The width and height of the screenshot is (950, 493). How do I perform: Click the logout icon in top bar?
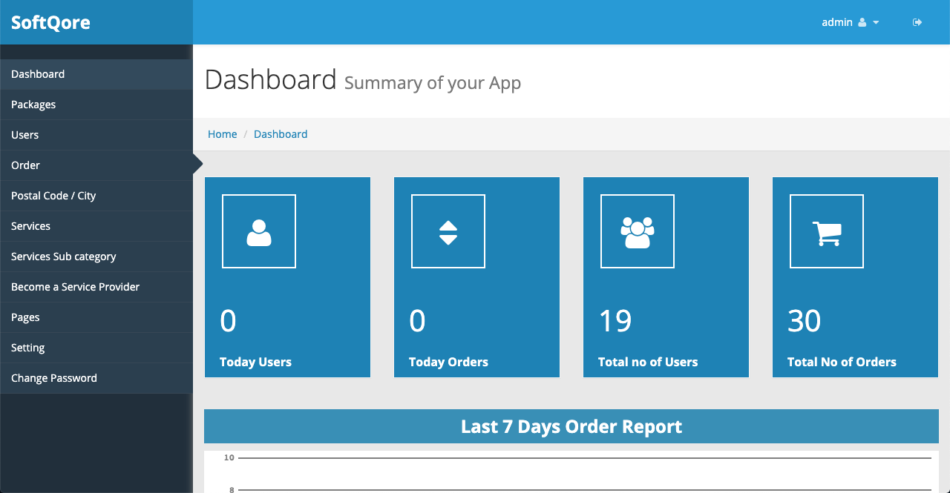[917, 22]
